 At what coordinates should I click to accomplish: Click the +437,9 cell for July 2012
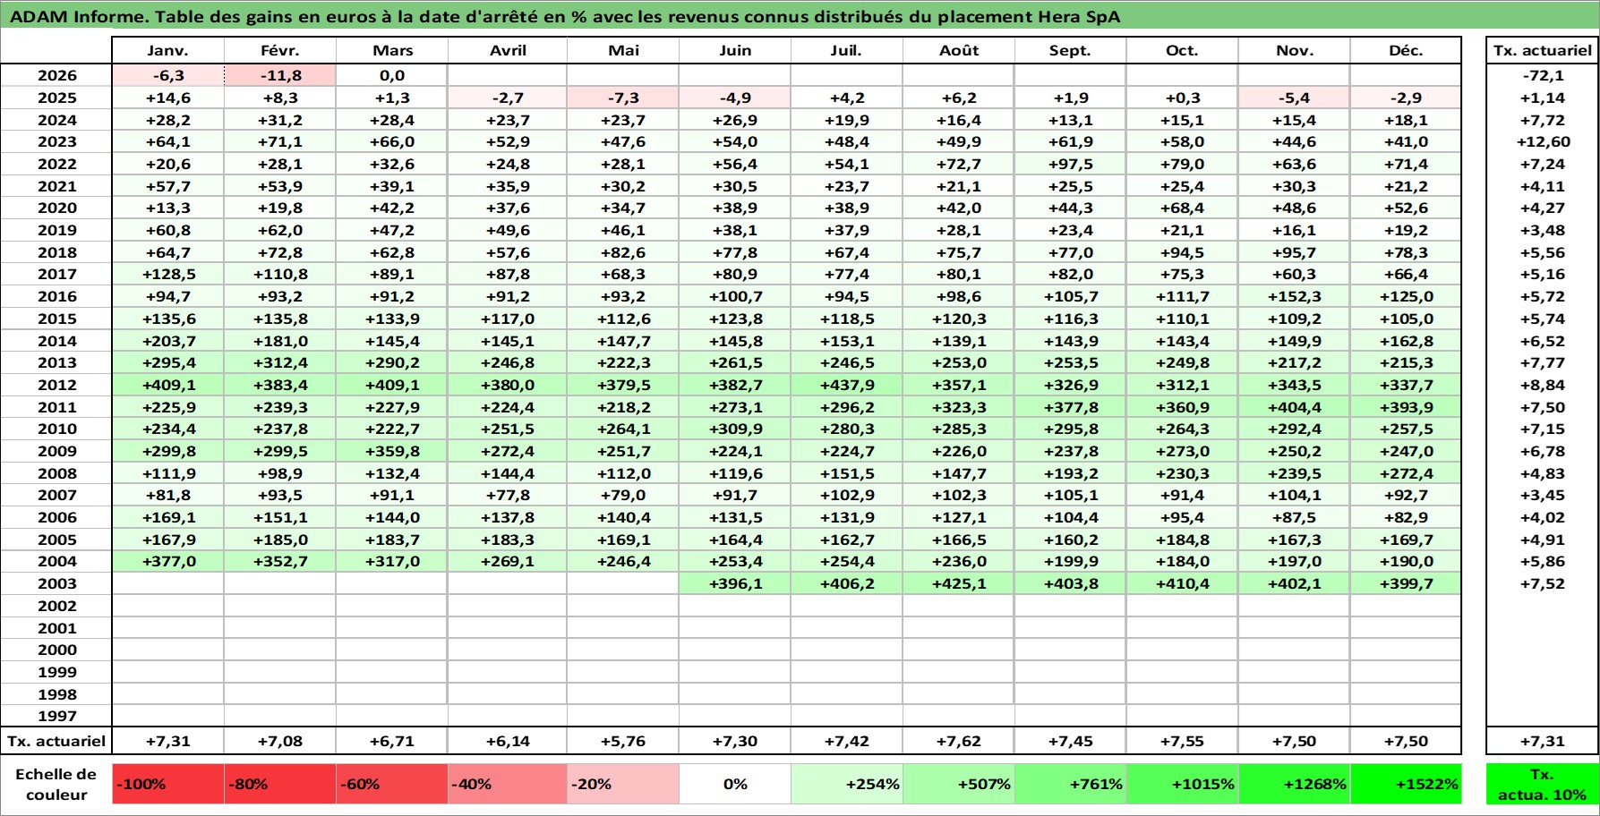(x=847, y=385)
